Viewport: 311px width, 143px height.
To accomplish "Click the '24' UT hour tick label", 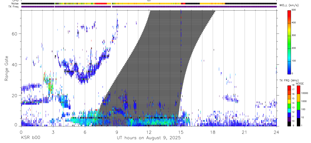I will (x=276, y=132).
